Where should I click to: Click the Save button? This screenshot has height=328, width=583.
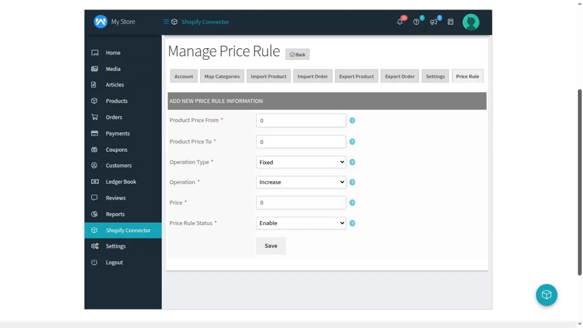pyautogui.click(x=271, y=245)
